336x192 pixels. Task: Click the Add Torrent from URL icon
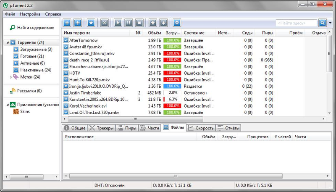78,23
